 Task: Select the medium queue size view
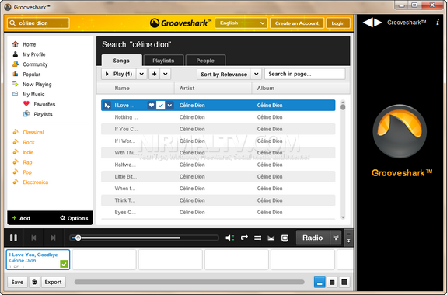[332, 282]
